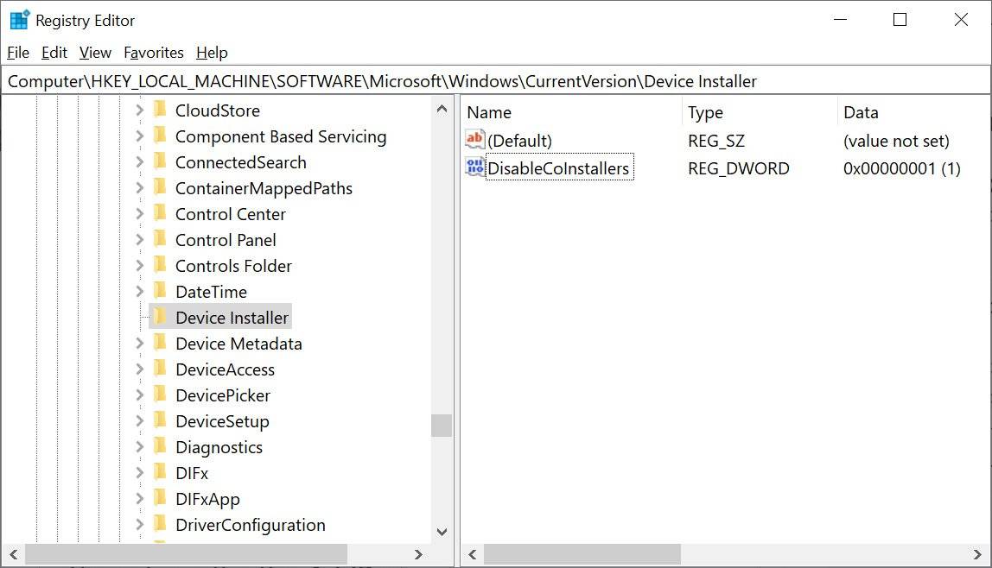Expand the DeviceAccess key

[x=140, y=369]
